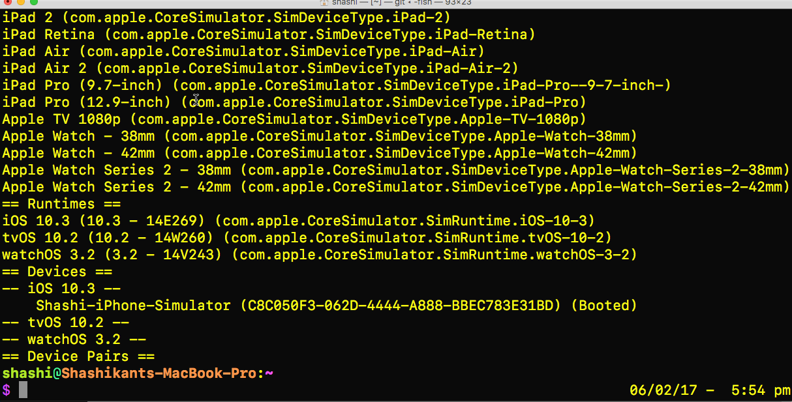Select the text 'SimDeviceType.iPad-Air)' line
792x402 pixels.
pyautogui.click(x=388, y=51)
